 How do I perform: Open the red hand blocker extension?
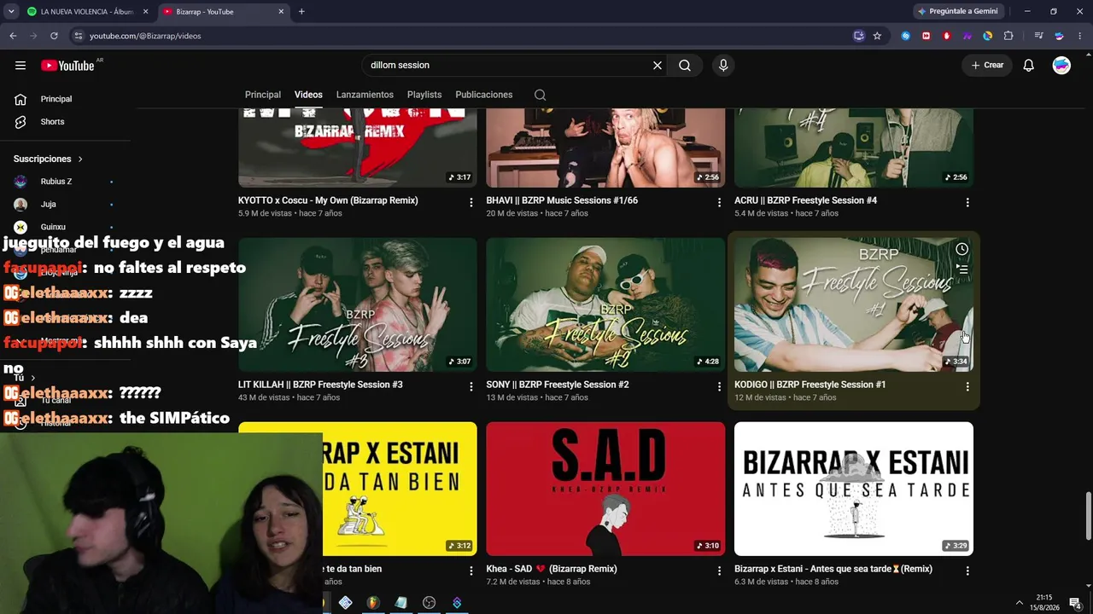[946, 36]
